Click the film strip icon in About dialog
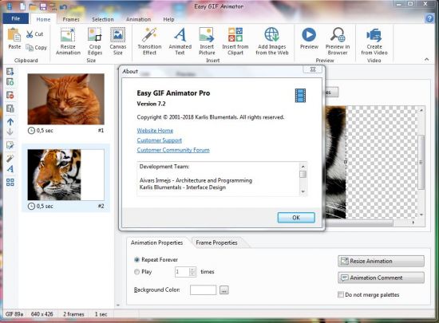 [300, 96]
